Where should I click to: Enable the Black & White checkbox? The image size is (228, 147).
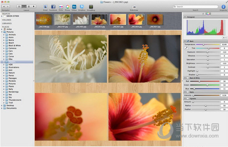tap(188, 78)
